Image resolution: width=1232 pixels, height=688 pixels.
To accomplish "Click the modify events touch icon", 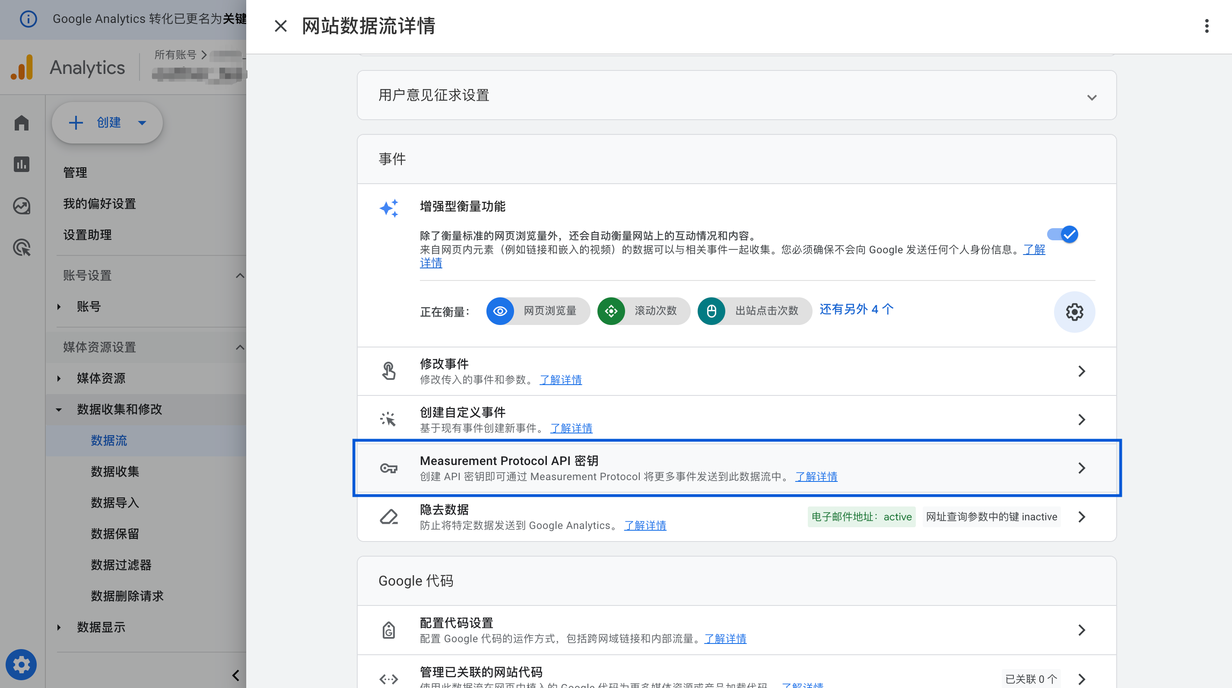I will coord(389,371).
